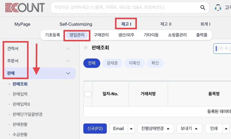This screenshot has width=231, height=139.
Task: Expand the 견적서 menu chevron
Action: 68,49
